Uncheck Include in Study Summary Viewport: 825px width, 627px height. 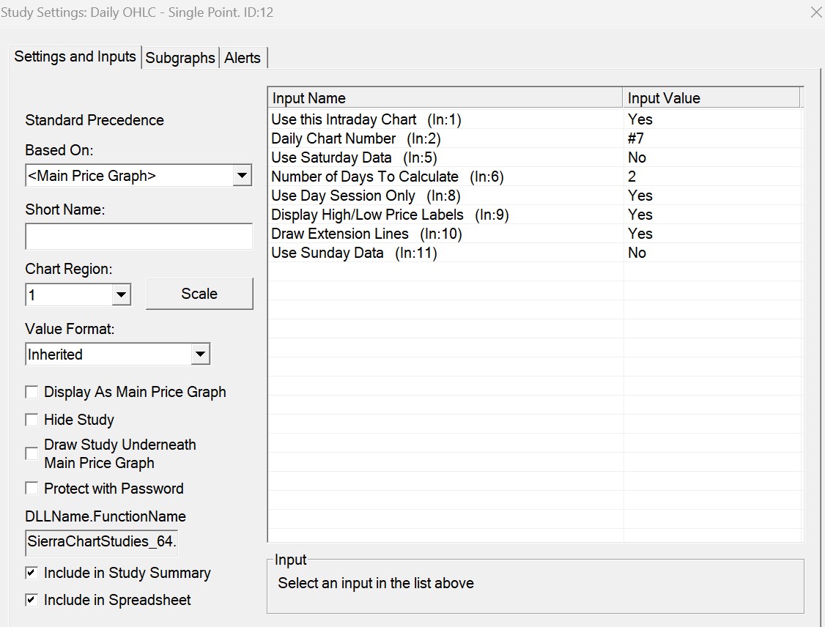click(x=32, y=573)
